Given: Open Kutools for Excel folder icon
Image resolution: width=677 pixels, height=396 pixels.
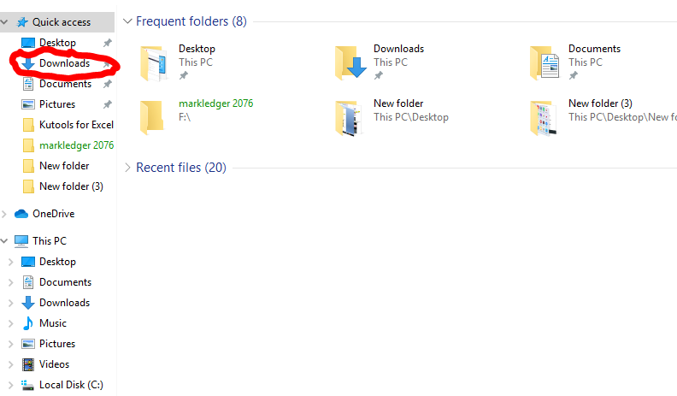Looking at the screenshot, I should 28,125.
